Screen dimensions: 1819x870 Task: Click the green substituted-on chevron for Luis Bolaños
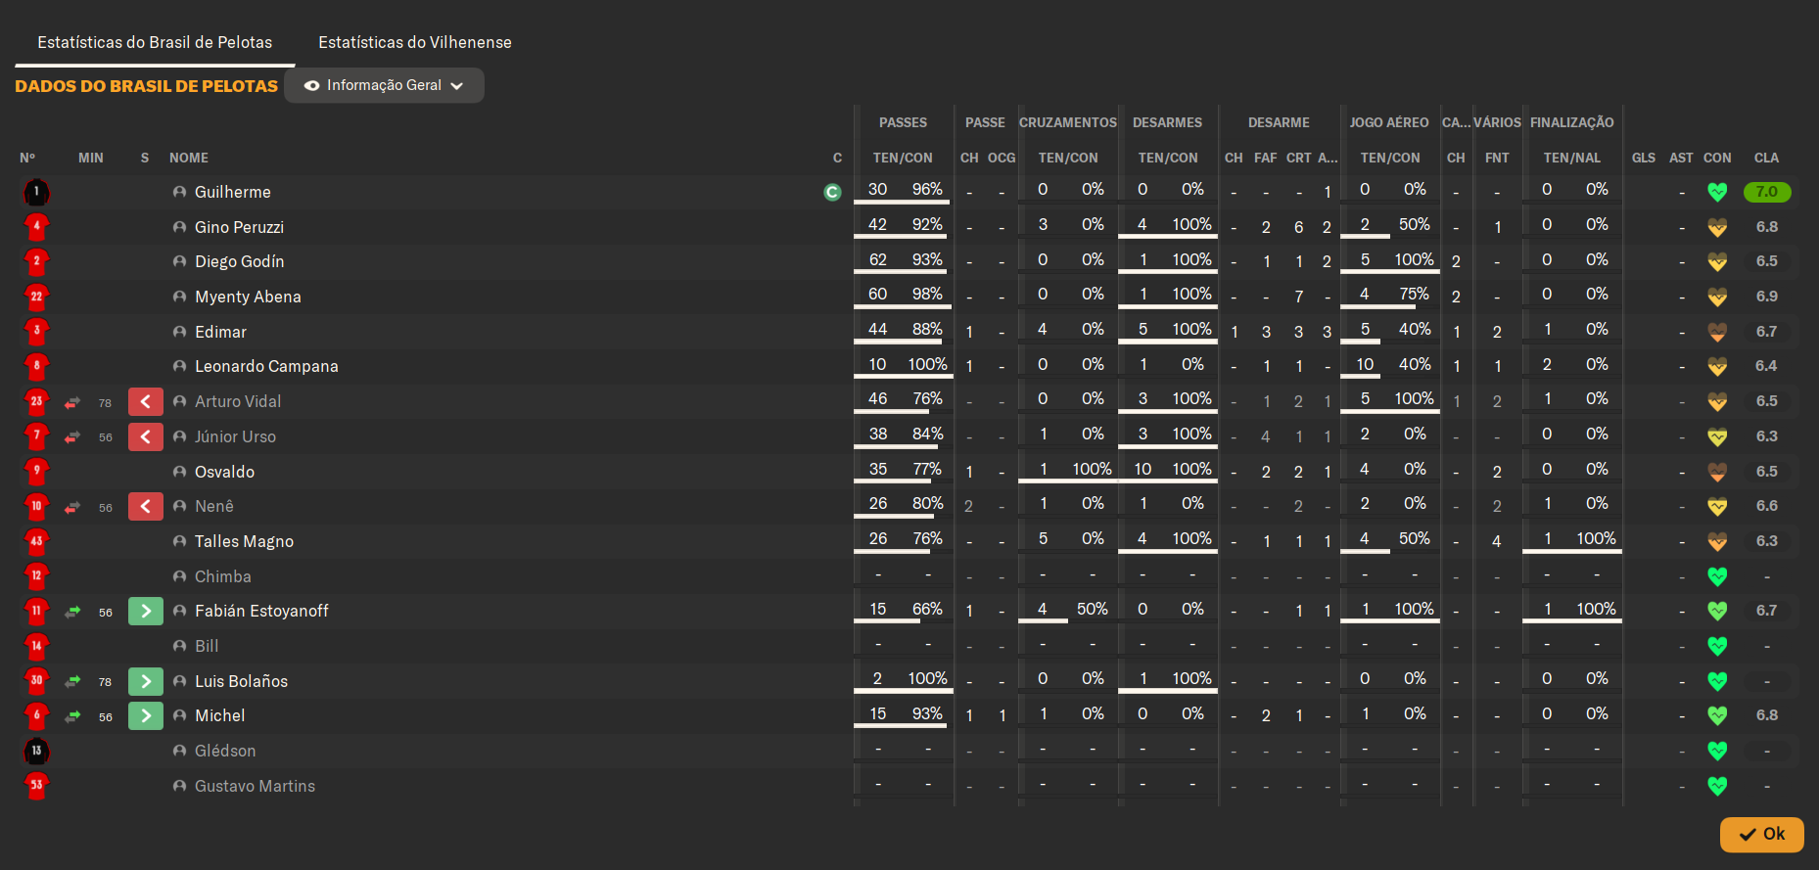point(146,681)
